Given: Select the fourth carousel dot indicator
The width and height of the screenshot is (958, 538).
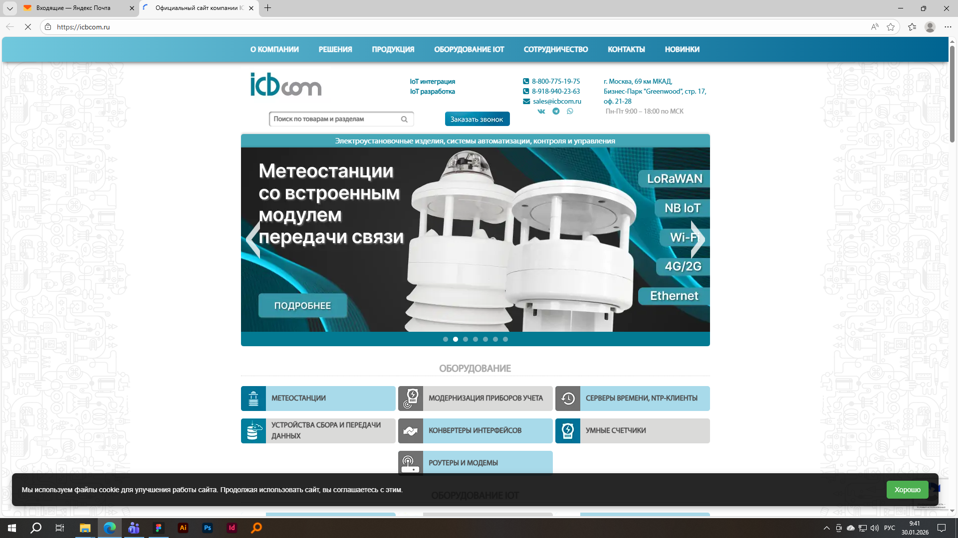Looking at the screenshot, I should pos(475,339).
